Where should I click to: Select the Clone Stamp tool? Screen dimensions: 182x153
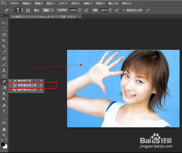tap(4, 70)
